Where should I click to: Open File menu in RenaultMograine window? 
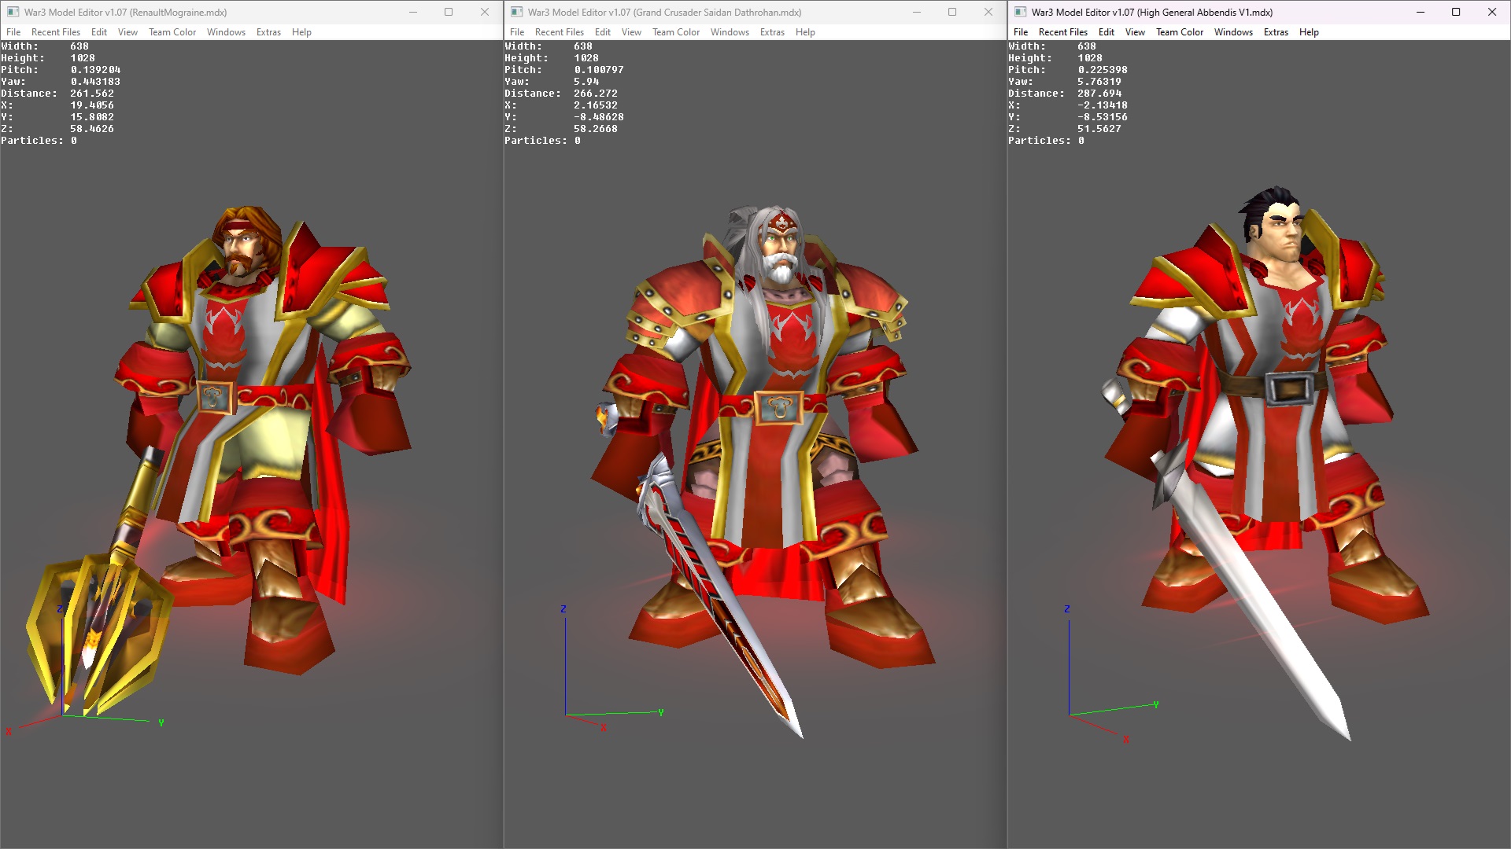(x=13, y=32)
